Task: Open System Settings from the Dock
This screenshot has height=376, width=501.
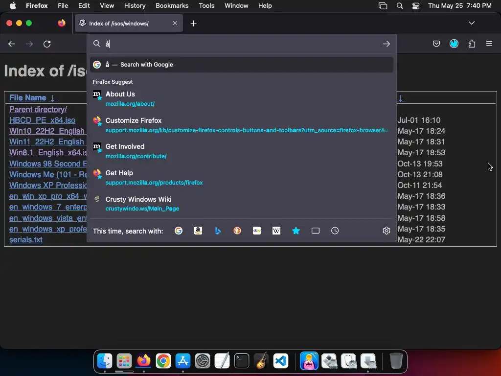Action: coord(203,361)
